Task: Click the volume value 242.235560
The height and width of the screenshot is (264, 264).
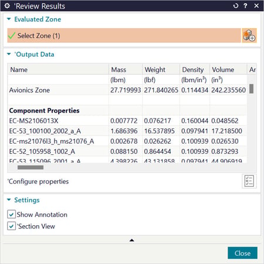Action: (x=228, y=90)
